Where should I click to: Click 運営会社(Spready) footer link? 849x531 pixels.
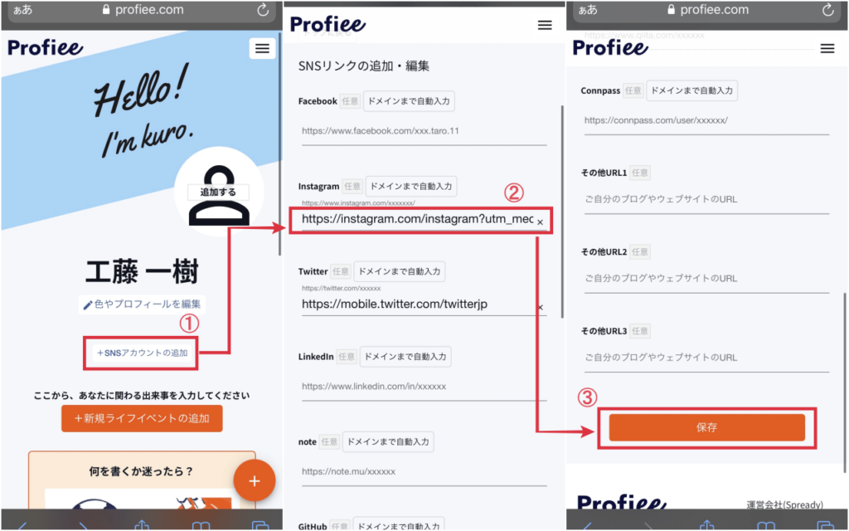(x=784, y=504)
